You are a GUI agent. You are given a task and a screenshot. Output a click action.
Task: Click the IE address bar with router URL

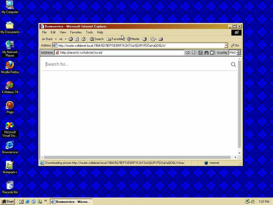click(138, 45)
